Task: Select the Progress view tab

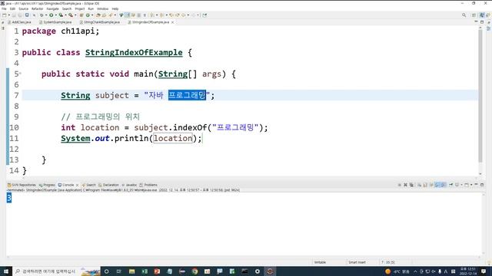Action: 47,185
